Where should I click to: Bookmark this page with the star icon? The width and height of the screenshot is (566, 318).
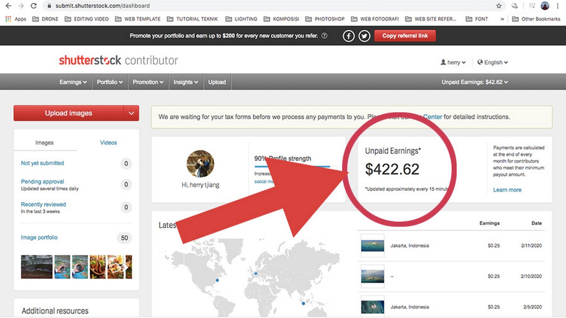coord(499,6)
